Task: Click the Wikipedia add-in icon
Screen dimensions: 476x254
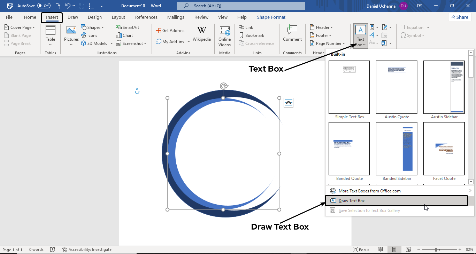Action: click(x=201, y=33)
